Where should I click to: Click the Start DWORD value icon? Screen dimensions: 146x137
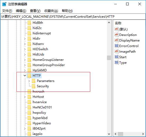point(117,57)
